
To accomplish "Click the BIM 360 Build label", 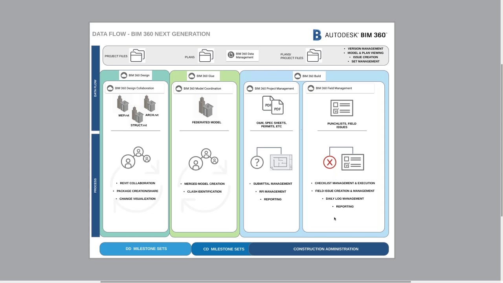I will (311, 76).
